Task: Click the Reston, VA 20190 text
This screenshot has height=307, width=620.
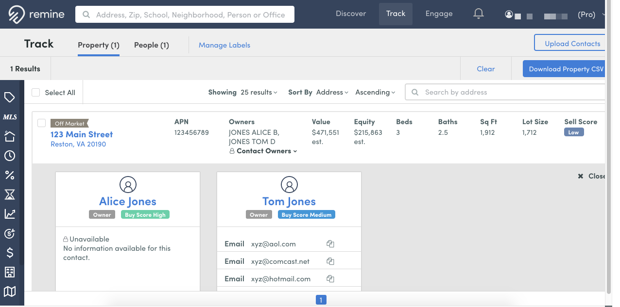Action: pos(78,144)
